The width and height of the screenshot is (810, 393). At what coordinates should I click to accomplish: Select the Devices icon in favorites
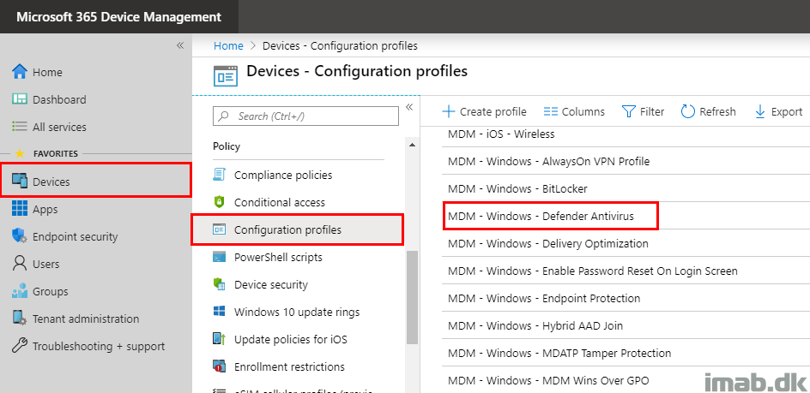point(19,182)
